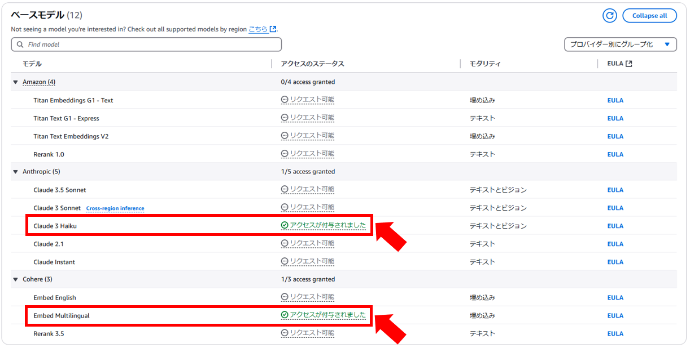The height and width of the screenshot is (348, 690).
Task: Click リクエスト可能 status for Claude 3.5 Sonnet
Action: click(312, 190)
